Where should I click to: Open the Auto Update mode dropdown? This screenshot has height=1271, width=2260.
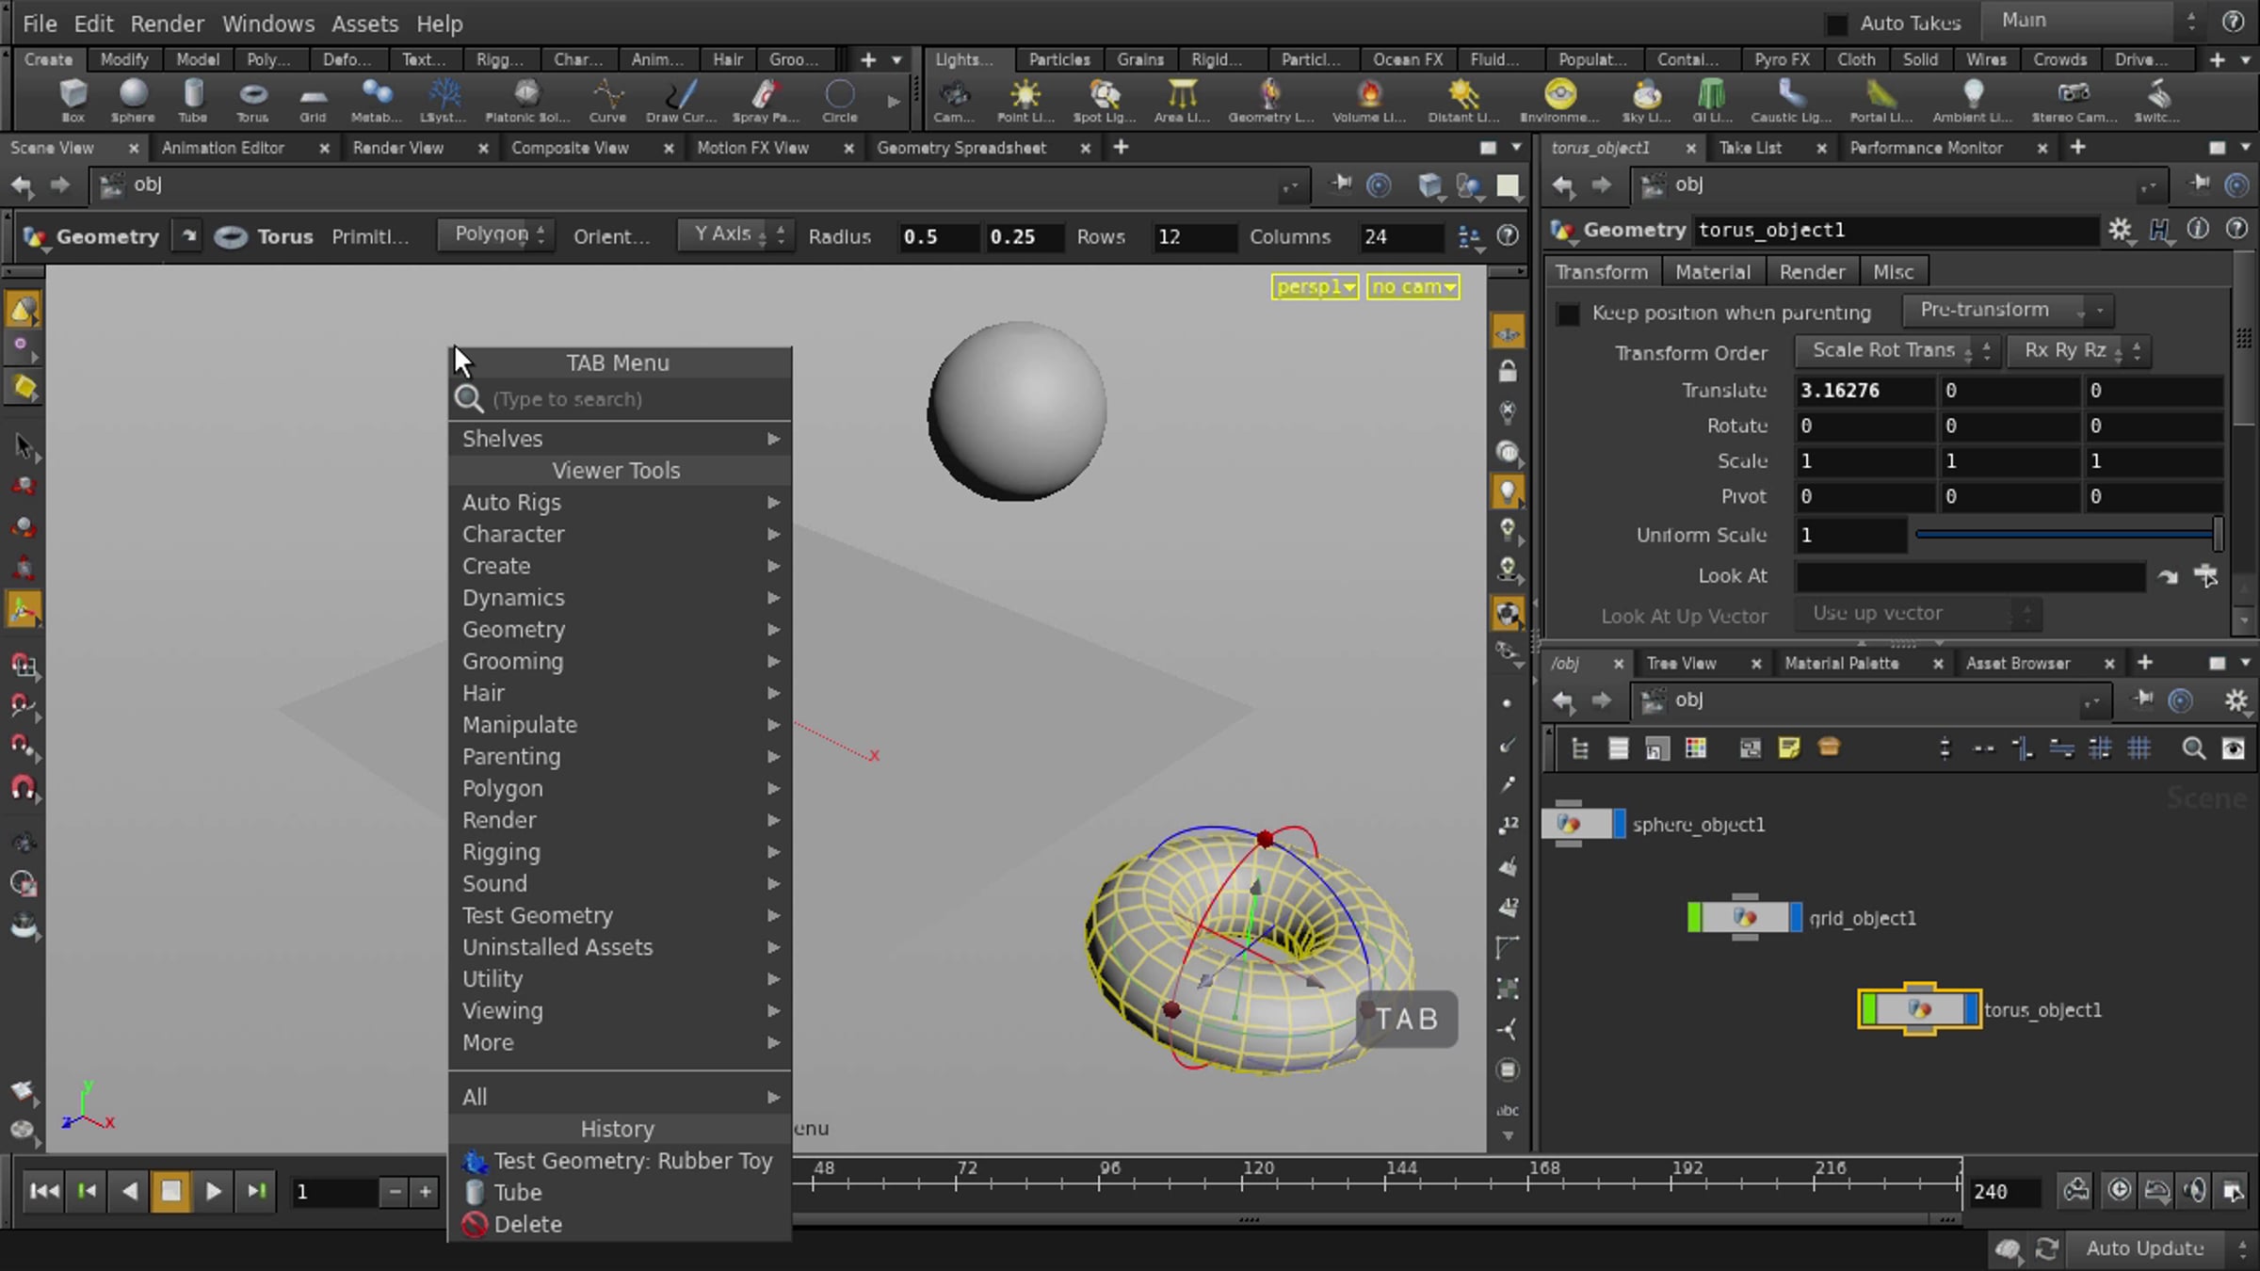click(2159, 1248)
